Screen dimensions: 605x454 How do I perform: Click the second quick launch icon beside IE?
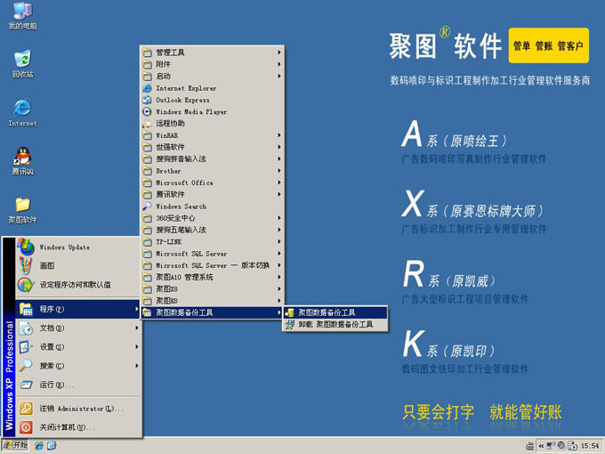52,446
